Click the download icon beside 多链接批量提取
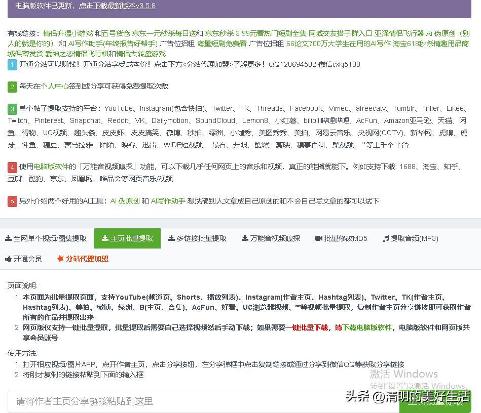Image resolution: width=481 pixels, height=413 pixels. point(172,238)
